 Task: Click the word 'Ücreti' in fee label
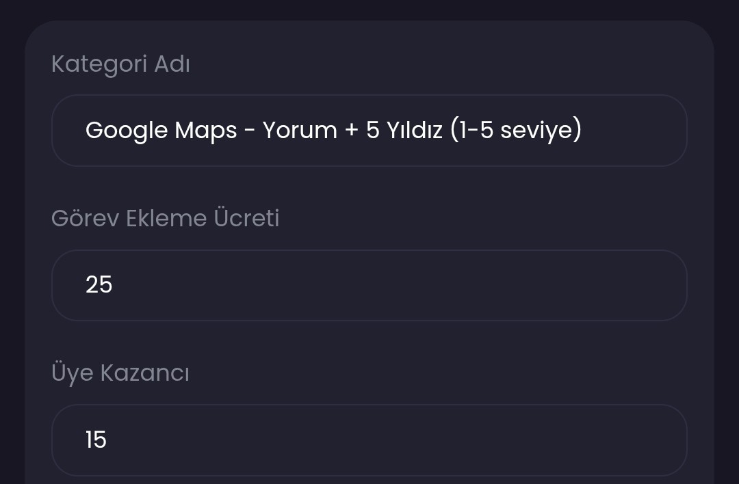pyautogui.click(x=246, y=218)
